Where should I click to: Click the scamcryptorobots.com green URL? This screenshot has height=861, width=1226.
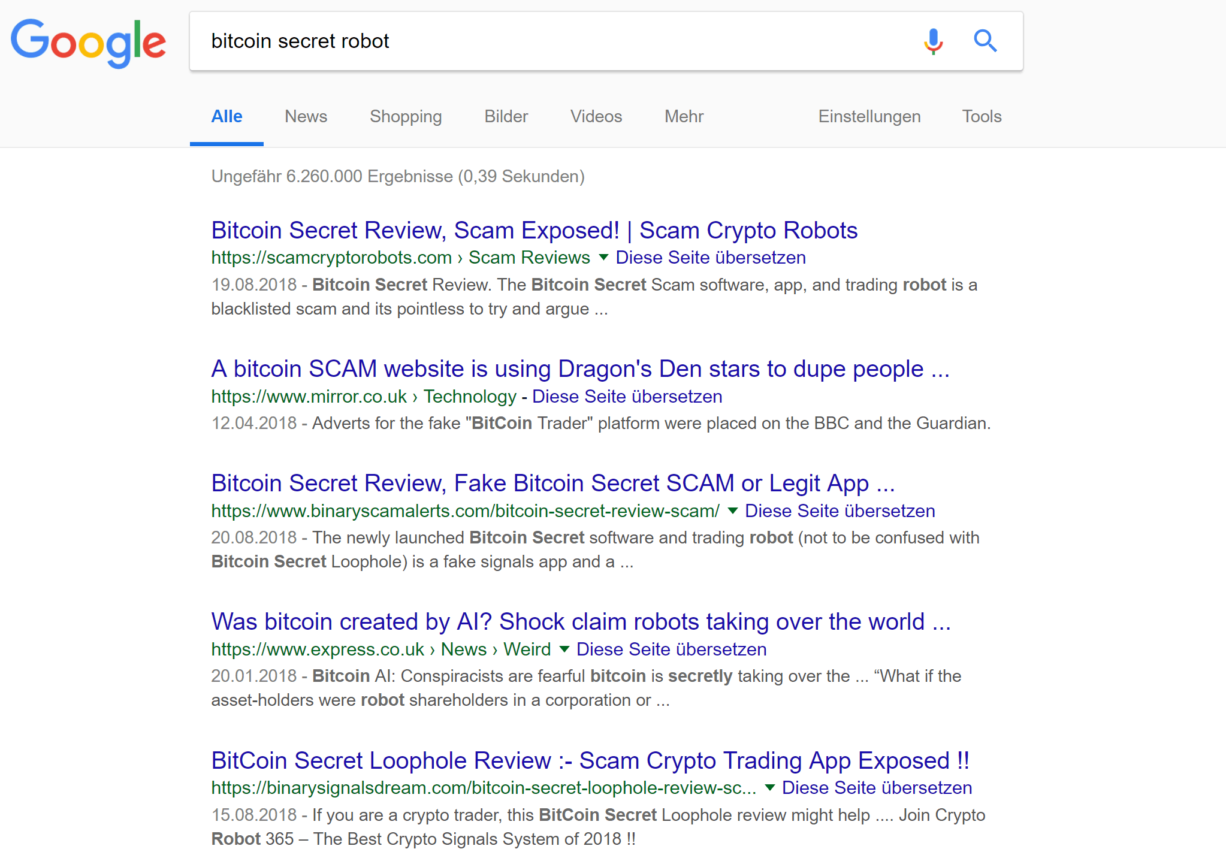coord(401,258)
